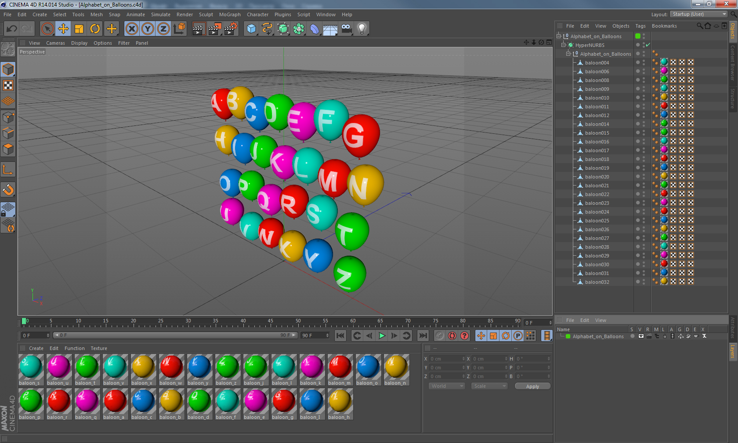Select the baloon_h material thumbnail
Screen dimensions: 738x443
click(x=340, y=404)
